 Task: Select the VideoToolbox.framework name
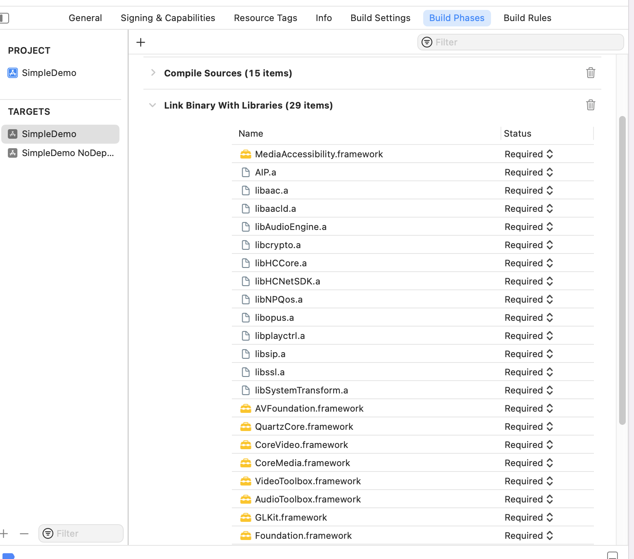pos(308,481)
